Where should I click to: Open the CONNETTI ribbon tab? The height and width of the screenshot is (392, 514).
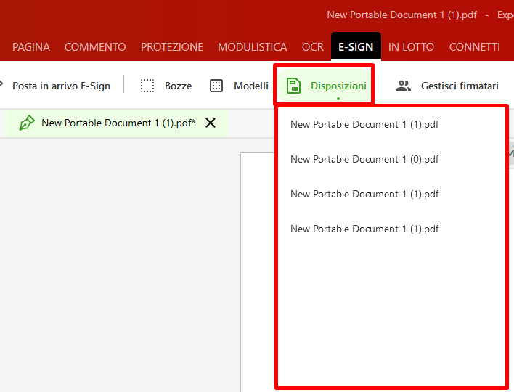click(474, 47)
